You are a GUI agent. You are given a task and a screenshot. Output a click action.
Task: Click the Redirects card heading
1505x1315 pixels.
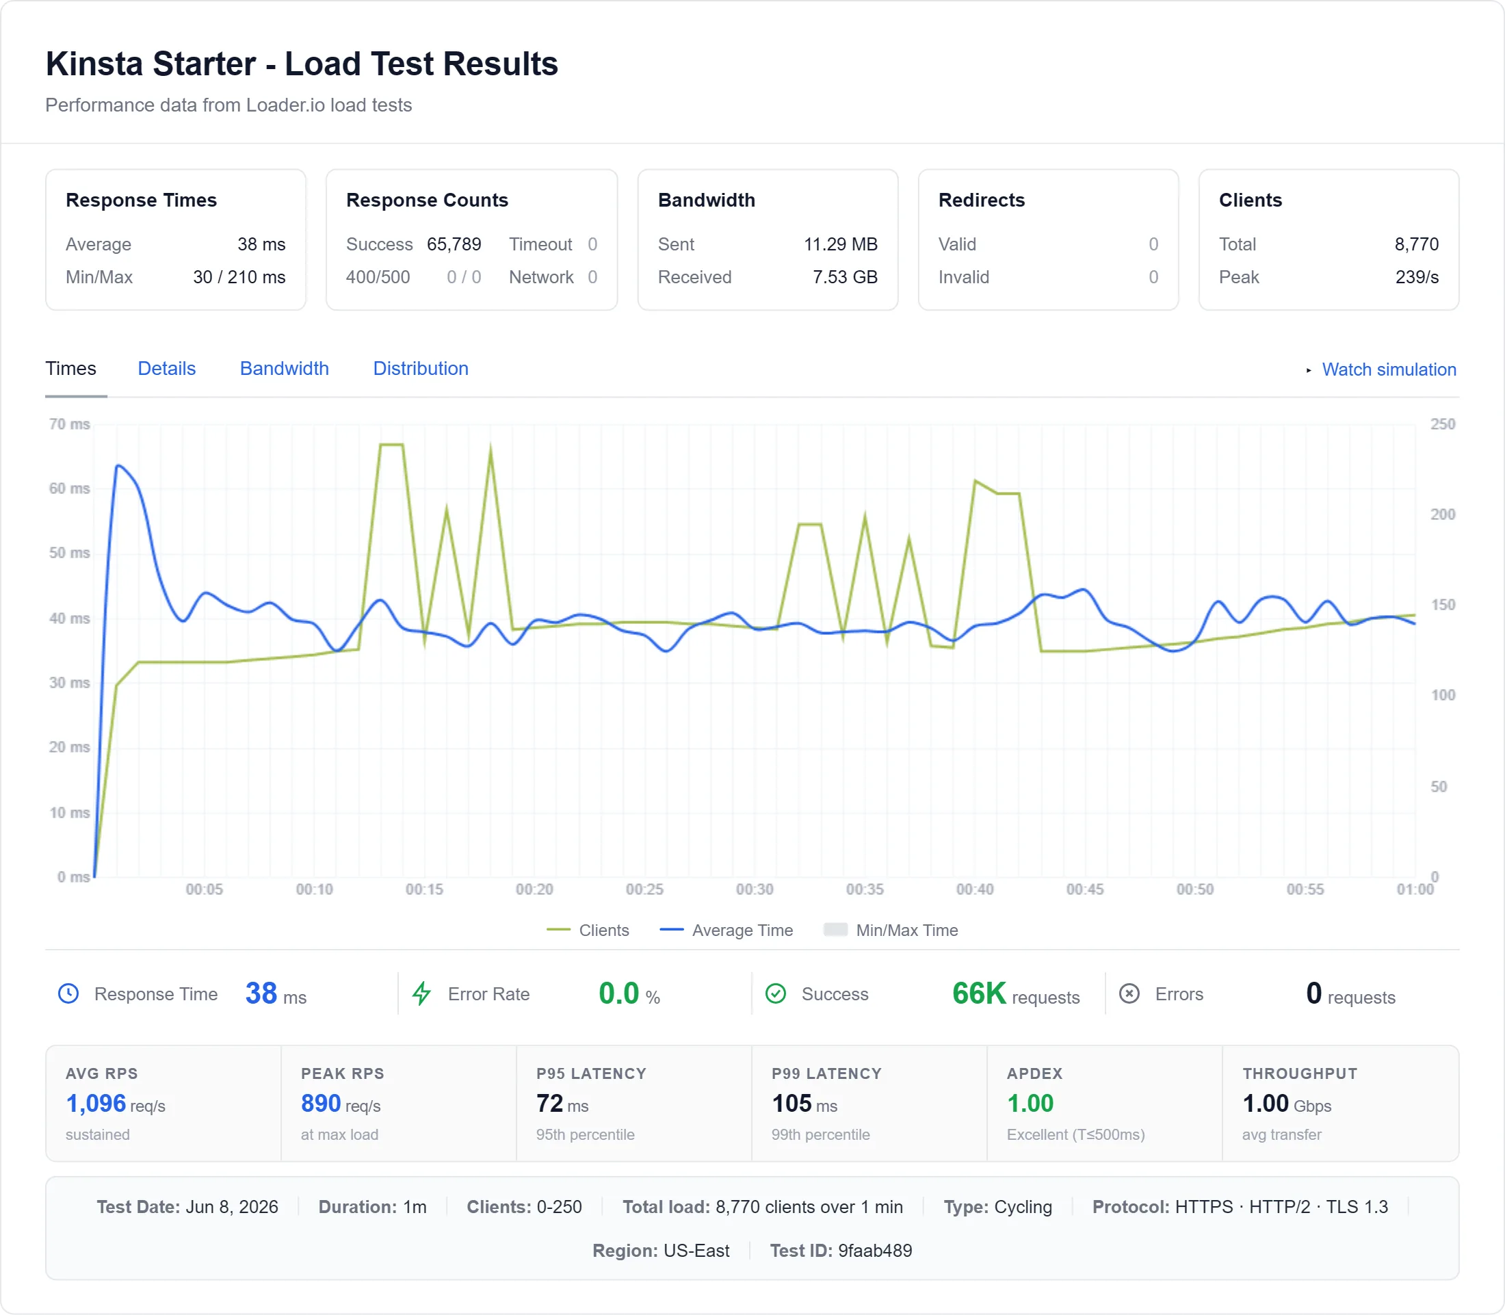pos(981,200)
